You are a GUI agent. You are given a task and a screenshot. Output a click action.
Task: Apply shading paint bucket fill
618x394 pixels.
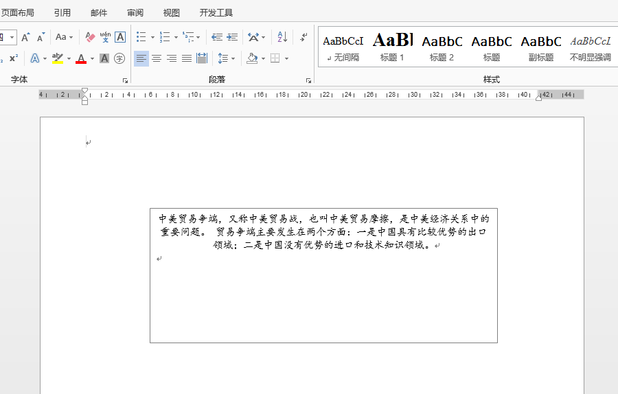pyautogui.click(x=252, y=58)
